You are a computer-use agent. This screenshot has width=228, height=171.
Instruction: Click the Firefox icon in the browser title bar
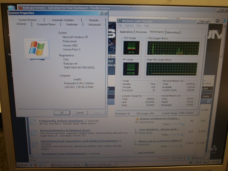point(21,8)
